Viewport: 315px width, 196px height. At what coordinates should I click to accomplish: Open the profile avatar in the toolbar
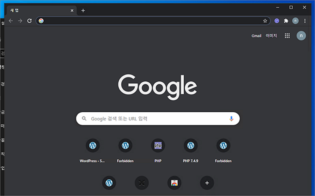[x=295, y=21]
